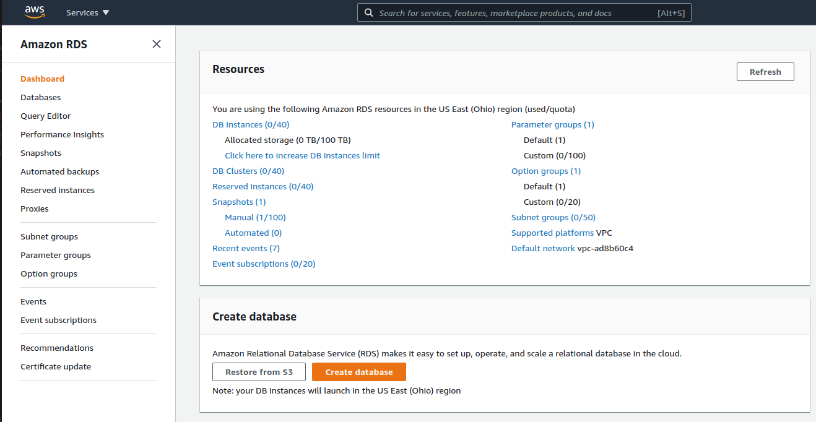Viewport: 816px width, 422px height.
Task: Click the Create database section heading
Action: 254,316
